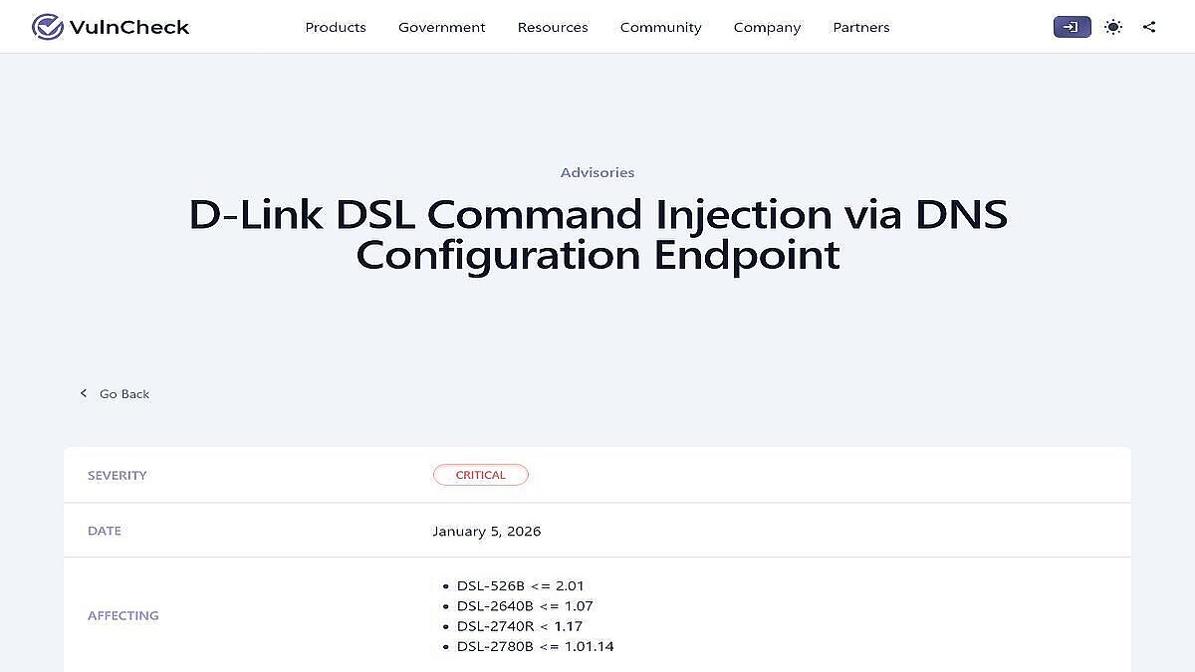Click the CRITICAL severity badge

coord(480,475)
